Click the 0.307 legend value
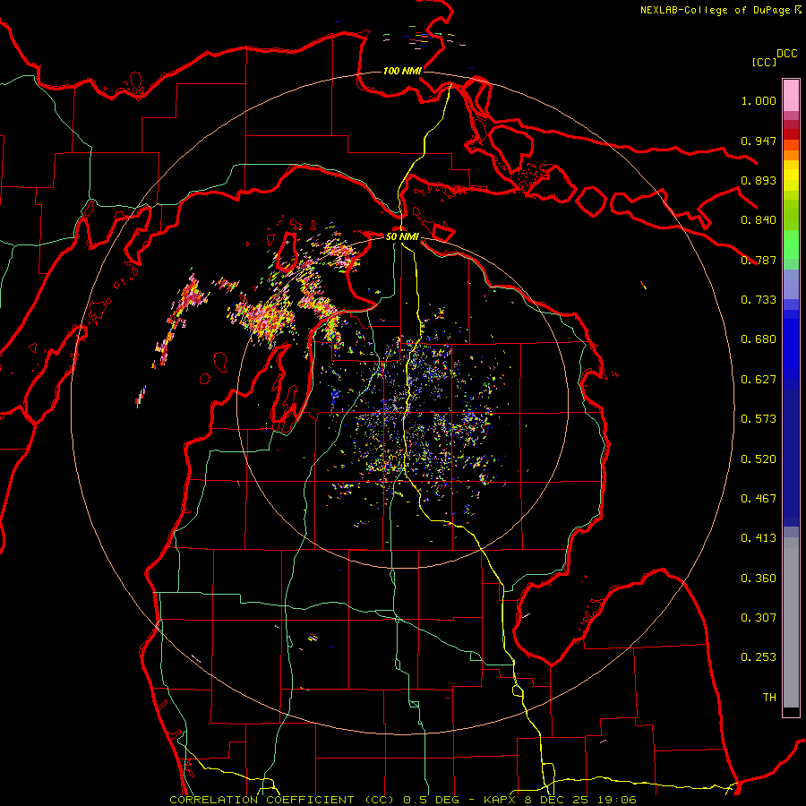806x806 pixels. (x=759, y=618)
